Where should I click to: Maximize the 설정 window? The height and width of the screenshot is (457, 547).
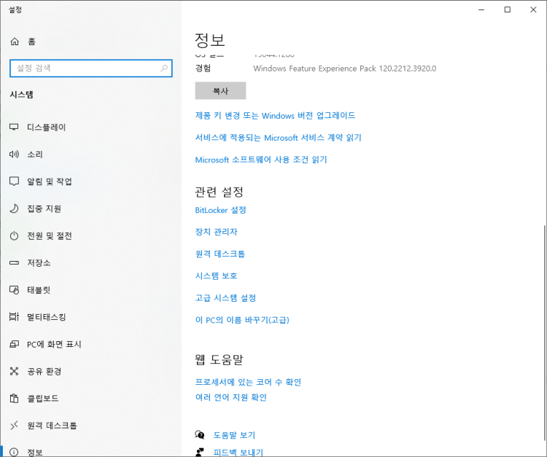tap(508, 9)
